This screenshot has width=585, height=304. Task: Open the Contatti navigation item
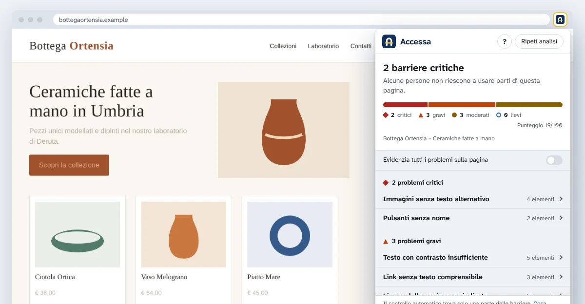coord(361,46)
